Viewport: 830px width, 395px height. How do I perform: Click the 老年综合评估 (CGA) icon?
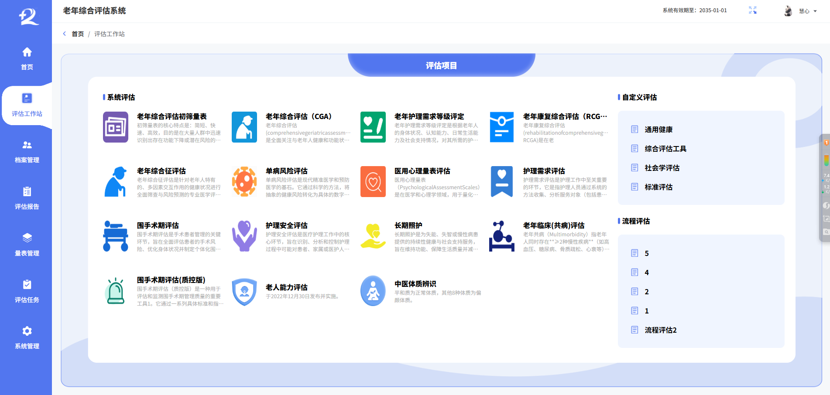tap(244, 127)
